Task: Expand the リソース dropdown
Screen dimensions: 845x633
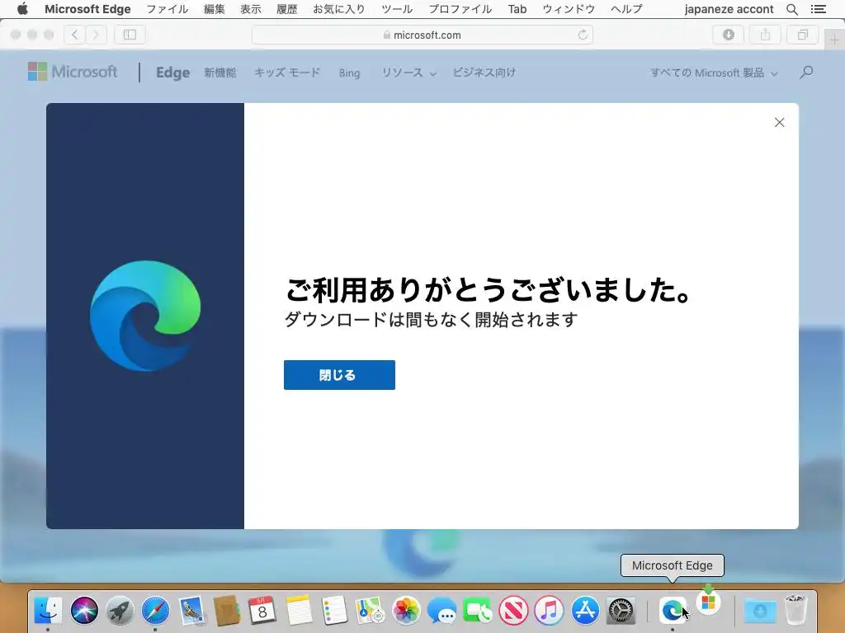Action: [409, 73]
